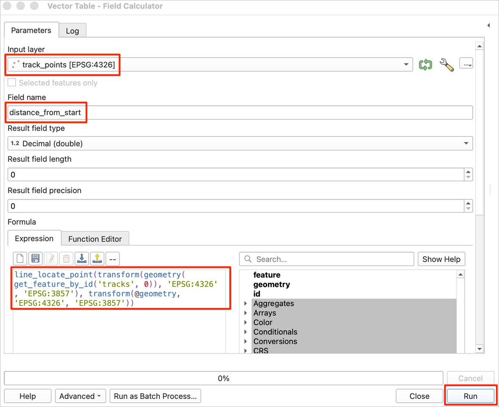The height and width of the screenshot is (407, 499).
Task: Click the double-dash comment button in expression toolbar
Action: (112, 259)
